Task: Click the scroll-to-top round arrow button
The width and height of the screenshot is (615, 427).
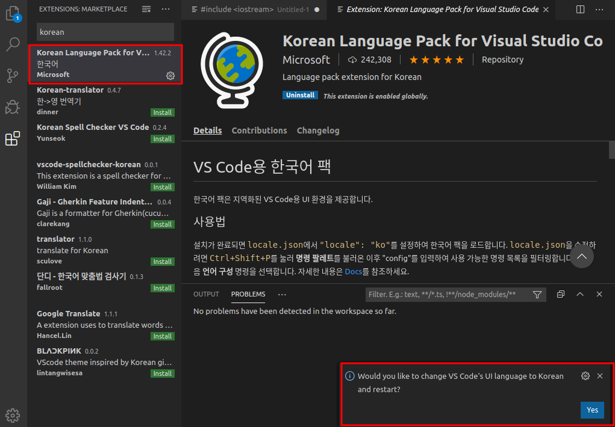Action: [x=582, y=257]
